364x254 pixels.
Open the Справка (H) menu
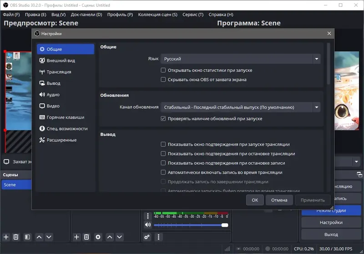pyautogui.click(x=221, y=15)
